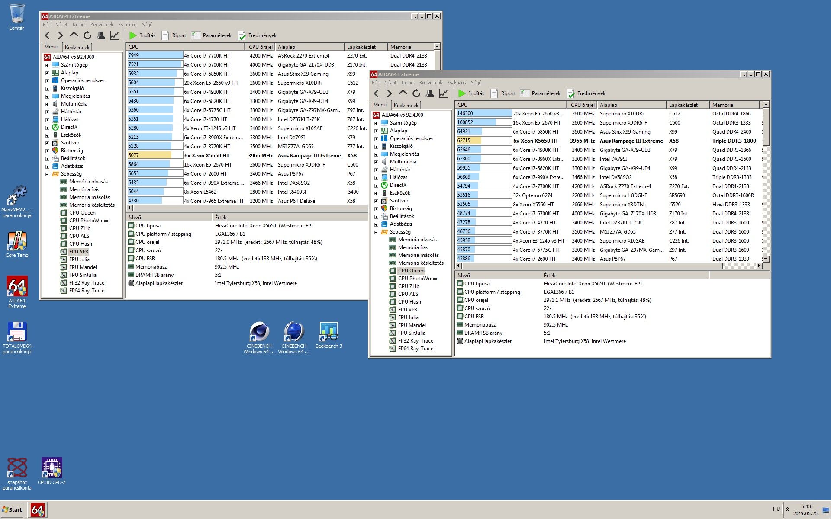Screen dimensions: 831x519
Task: Select snapshot parancsikonja desktop icon
Action: pos(17,474)
